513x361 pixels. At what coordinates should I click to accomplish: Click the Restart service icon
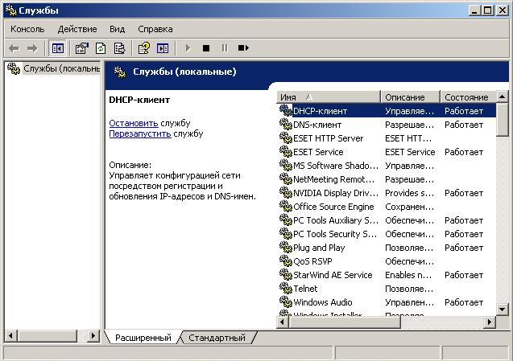243,48
